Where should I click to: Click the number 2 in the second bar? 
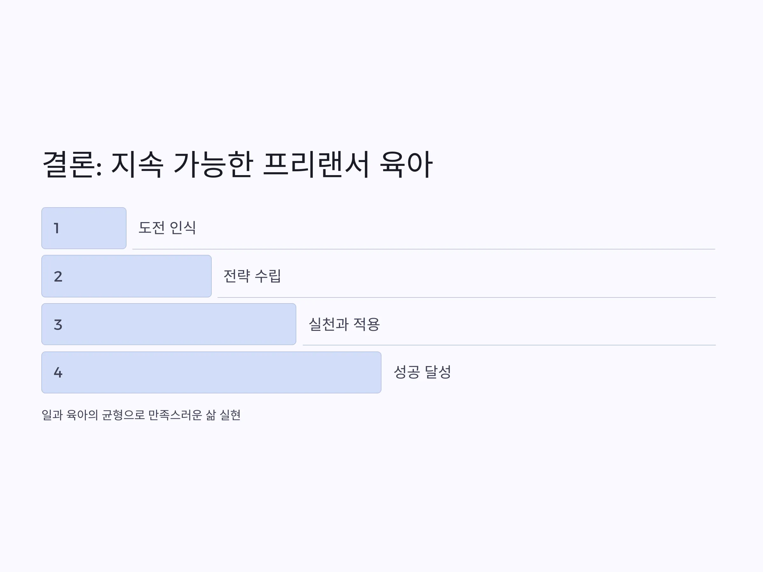pyautogui.click(x=58, y=276)
